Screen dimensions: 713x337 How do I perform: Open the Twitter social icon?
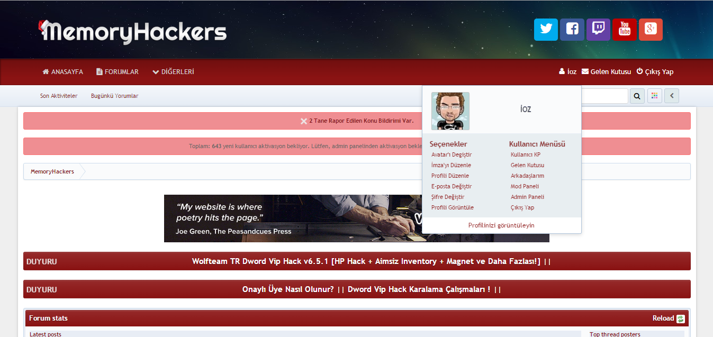tap(546, 30)
